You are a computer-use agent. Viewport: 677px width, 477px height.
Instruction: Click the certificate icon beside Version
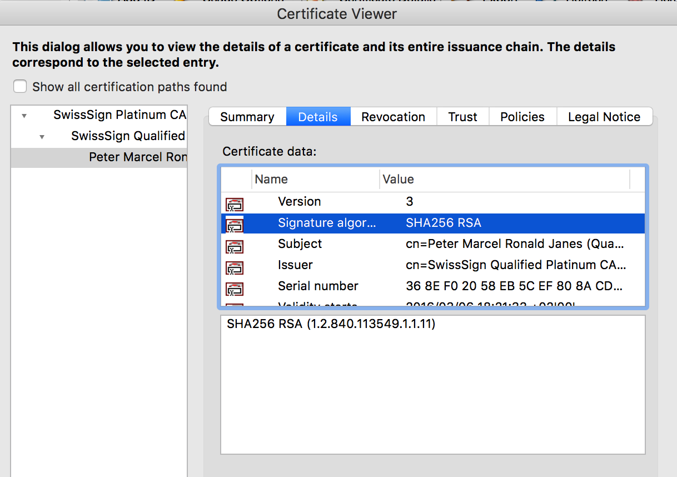(235, 203)
